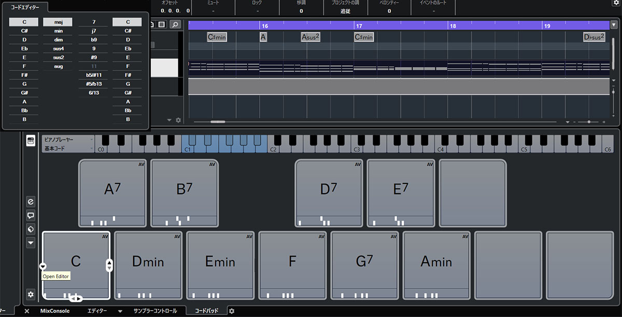The height and width of the screenshot is (317, 622).
Task: Open the ピアノプレーヤー player dropdown
Action: (x=68, y=140)
